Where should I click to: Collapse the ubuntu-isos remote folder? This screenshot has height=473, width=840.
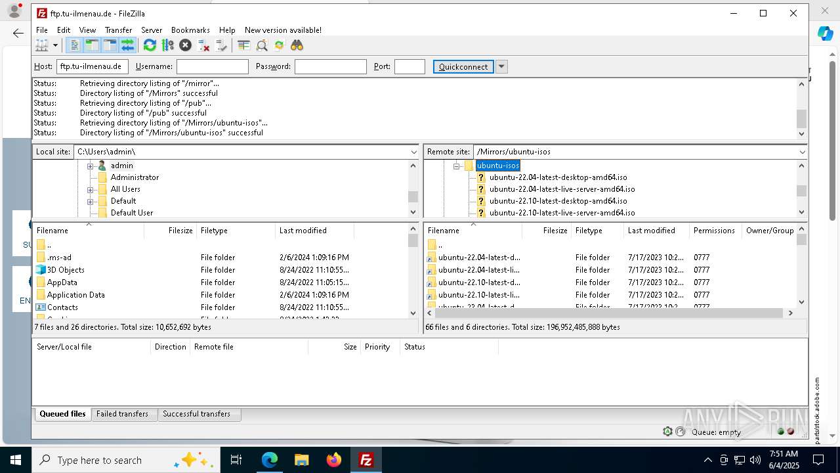pos(457,166)
